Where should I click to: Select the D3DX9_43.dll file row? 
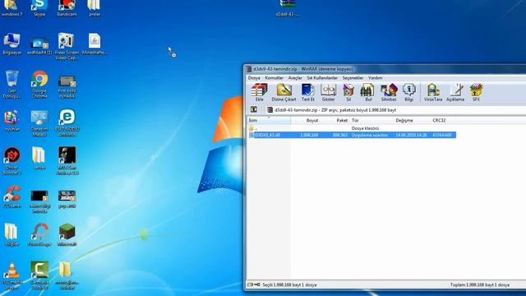pyautogui.click(x=352, y=135)
